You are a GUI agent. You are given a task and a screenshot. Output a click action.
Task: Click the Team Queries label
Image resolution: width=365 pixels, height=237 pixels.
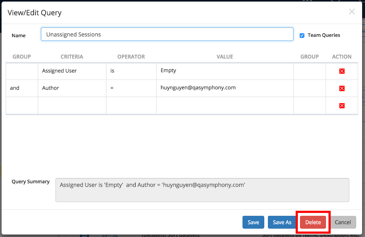click(324, 35)
